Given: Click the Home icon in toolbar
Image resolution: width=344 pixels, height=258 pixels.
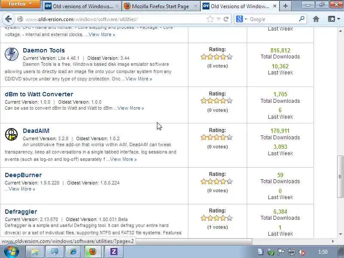Looking at the screenshot, I should pyautogui.click(x=316, y=19).
